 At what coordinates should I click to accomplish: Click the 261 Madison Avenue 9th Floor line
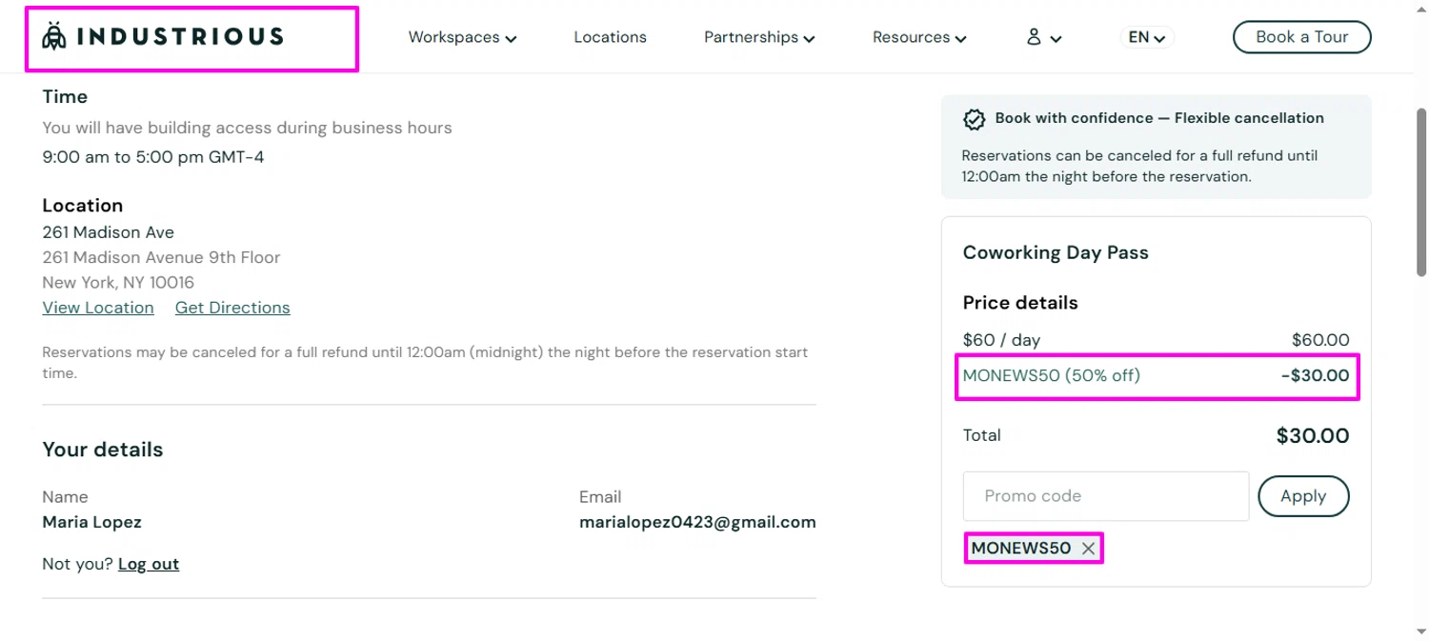(161, 257)
